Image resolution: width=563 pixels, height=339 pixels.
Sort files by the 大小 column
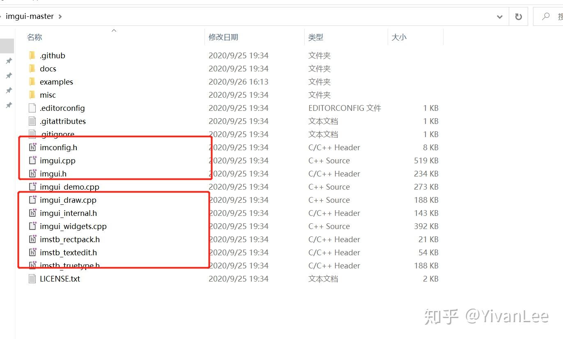pos(399,37)
